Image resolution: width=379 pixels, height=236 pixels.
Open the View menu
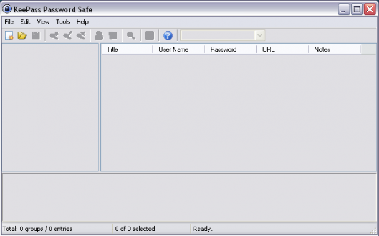[43, 22]
